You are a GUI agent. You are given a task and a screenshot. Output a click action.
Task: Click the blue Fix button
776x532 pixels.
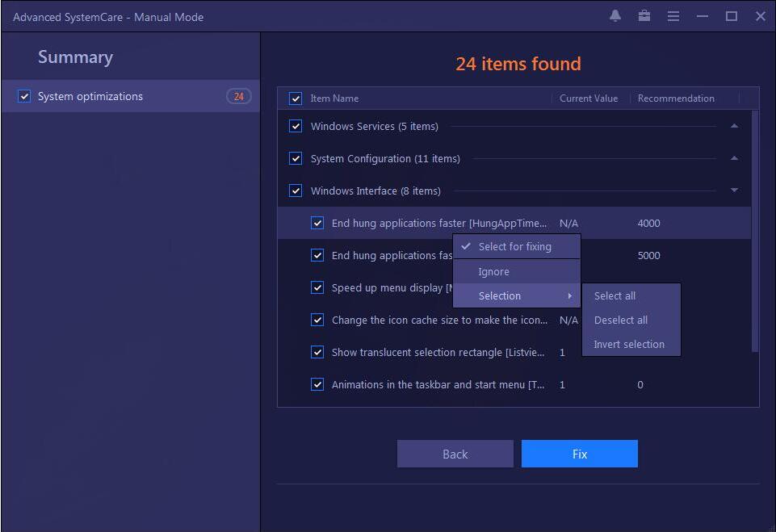point(580,454)
